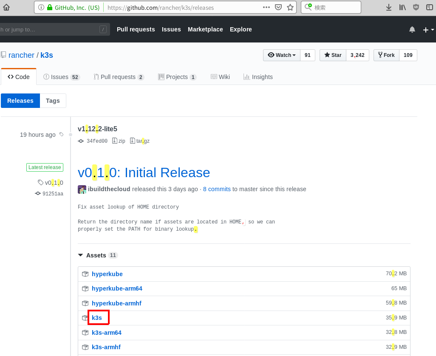This screenshot has height=356, width=436.
Task: Collapse the Assets disclosure triangle
Action: pos(80,255)
